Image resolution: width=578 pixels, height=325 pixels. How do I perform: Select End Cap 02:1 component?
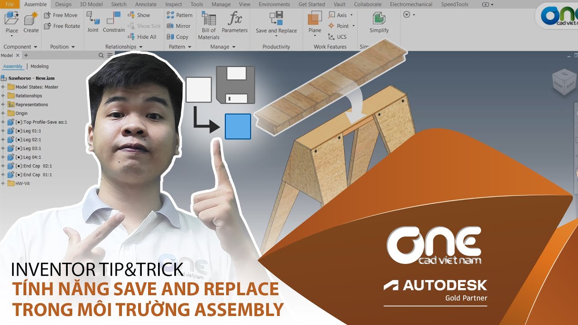(33, 166)
